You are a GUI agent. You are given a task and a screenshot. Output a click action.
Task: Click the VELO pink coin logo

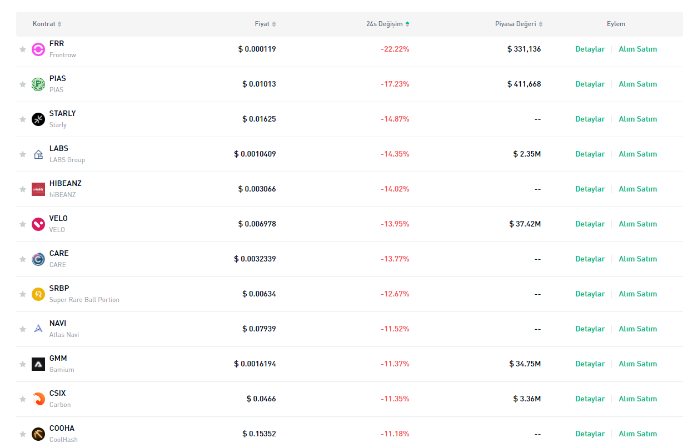point(38,224)
